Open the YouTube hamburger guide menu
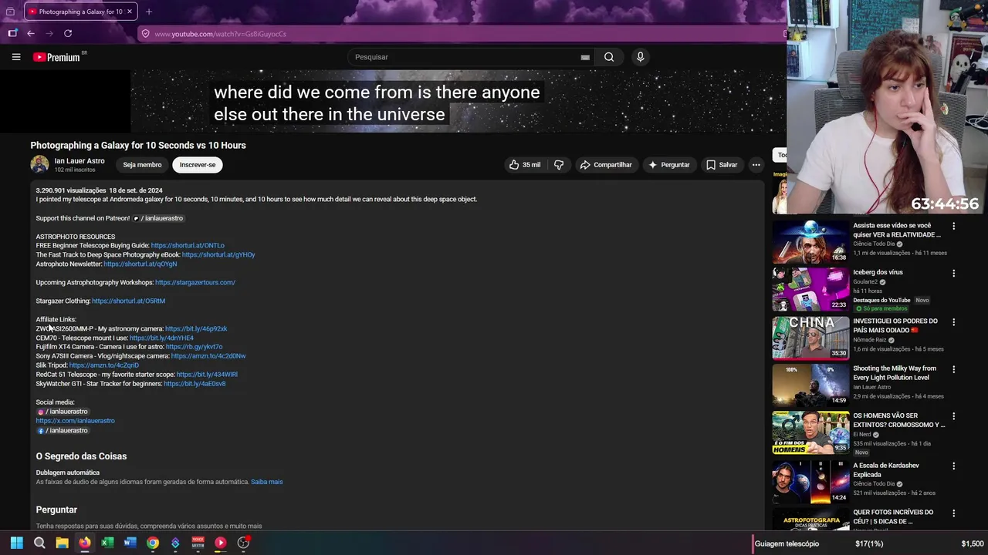This screenshot has height=555, width=988. [15, 57]
